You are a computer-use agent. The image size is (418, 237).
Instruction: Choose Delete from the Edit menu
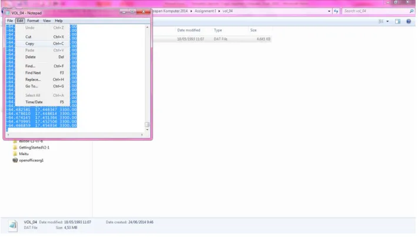point(42,57)
